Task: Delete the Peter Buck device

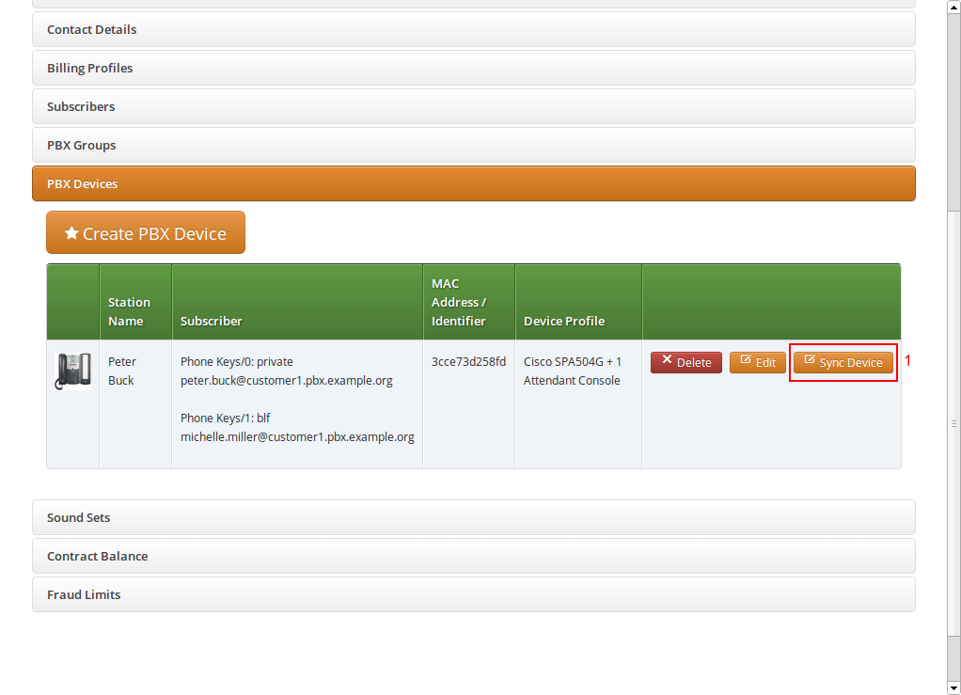Action: pyautogui.click(x=686, y=362)
